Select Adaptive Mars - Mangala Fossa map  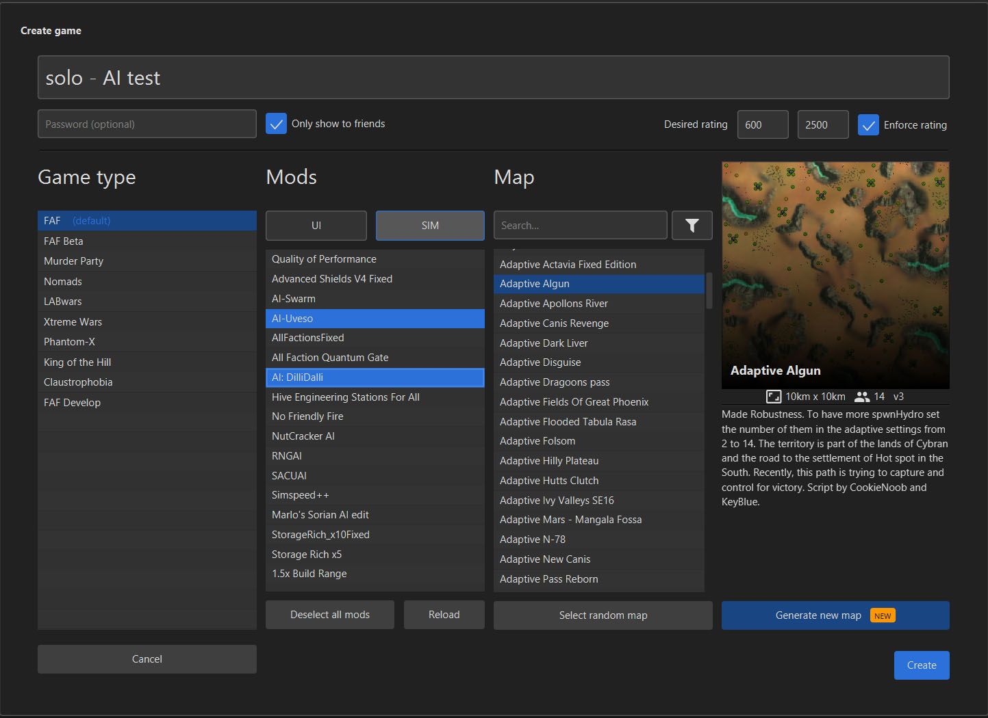click(599, 519)
